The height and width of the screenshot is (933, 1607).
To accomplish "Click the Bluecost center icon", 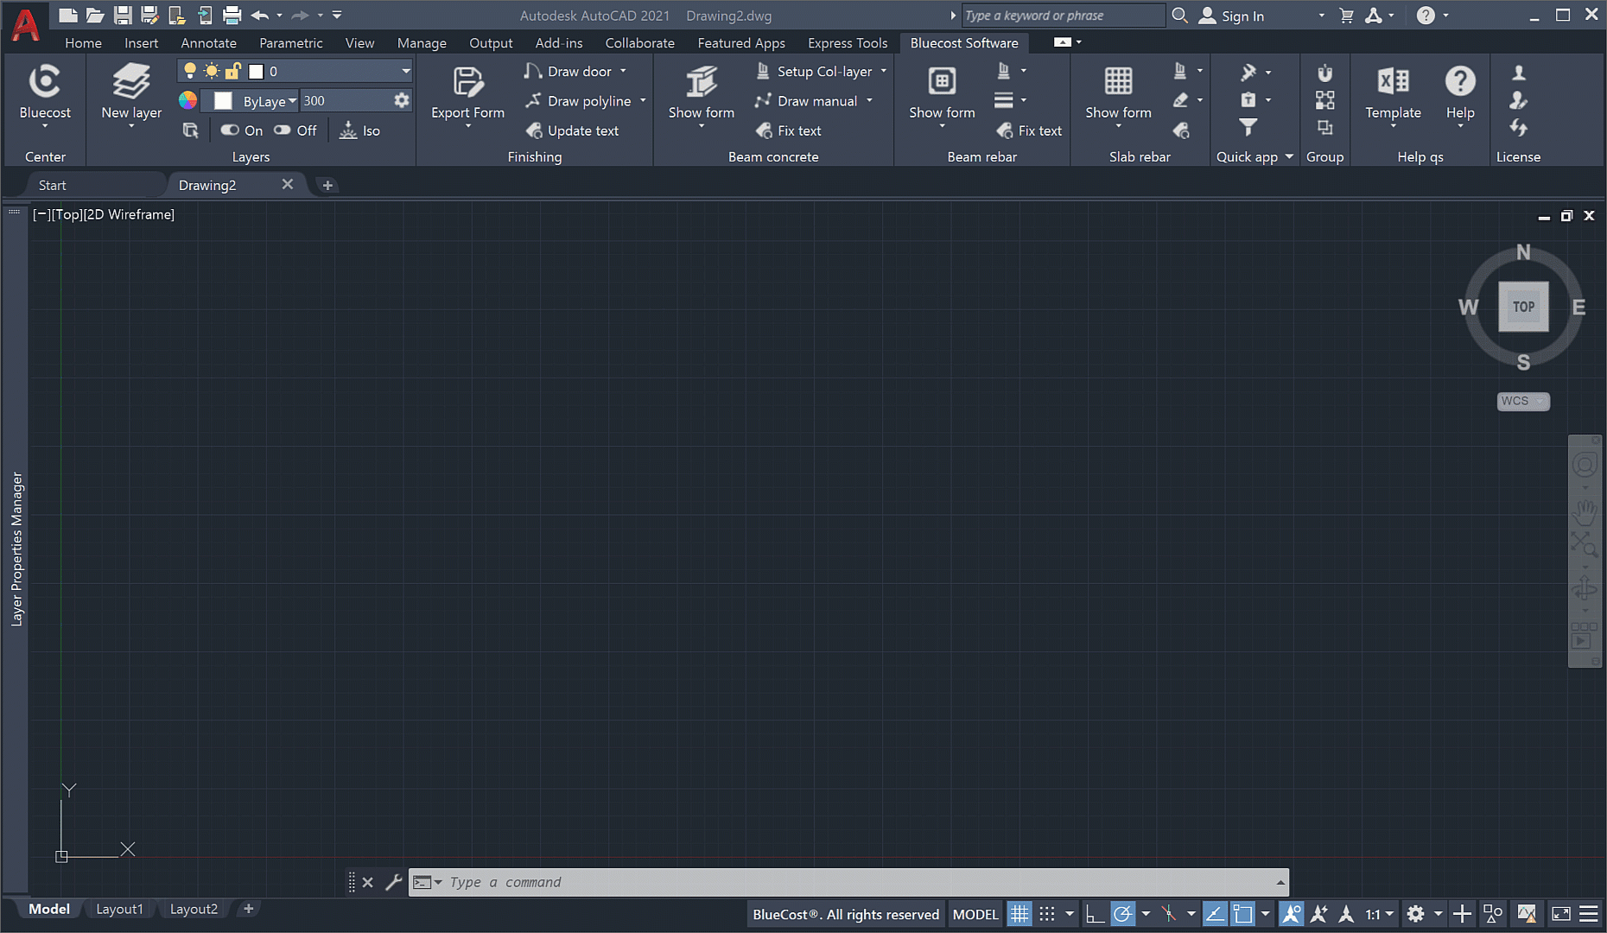I will [45, 82].
